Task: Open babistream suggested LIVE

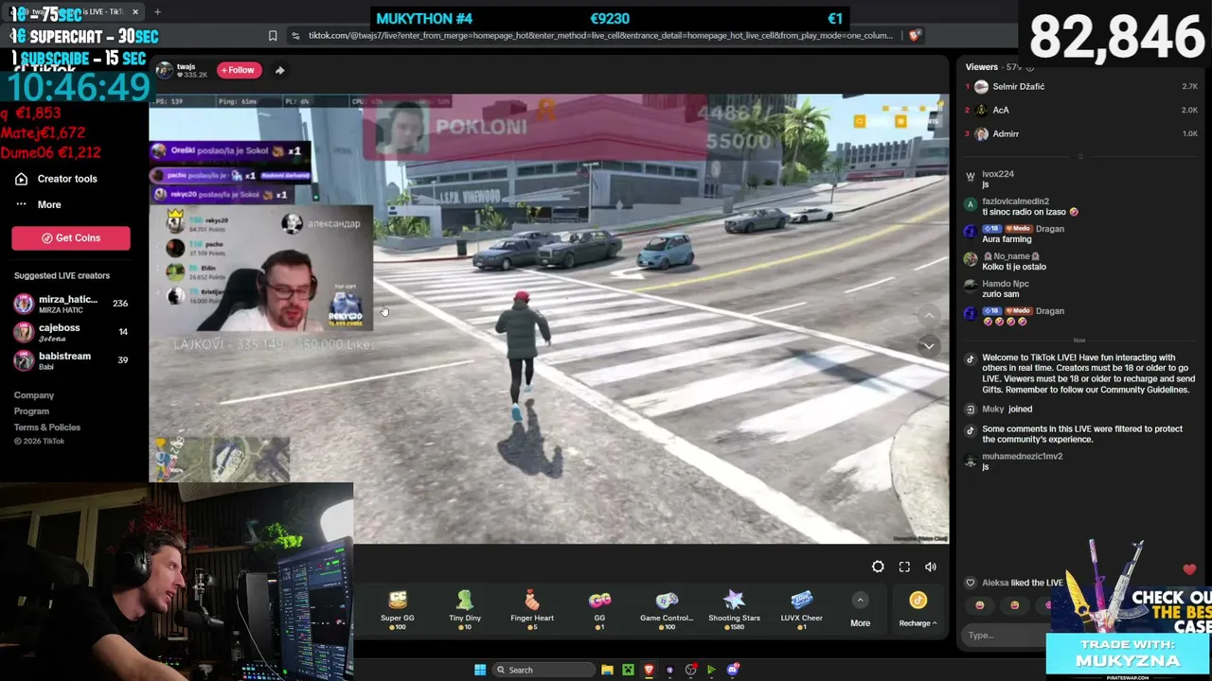Action: pyautogui.click(x=71, y=360)
